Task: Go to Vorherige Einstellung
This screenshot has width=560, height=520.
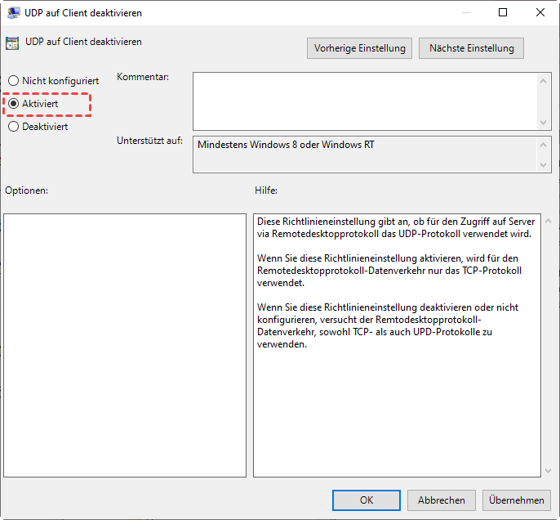Action: coord(360,48)
